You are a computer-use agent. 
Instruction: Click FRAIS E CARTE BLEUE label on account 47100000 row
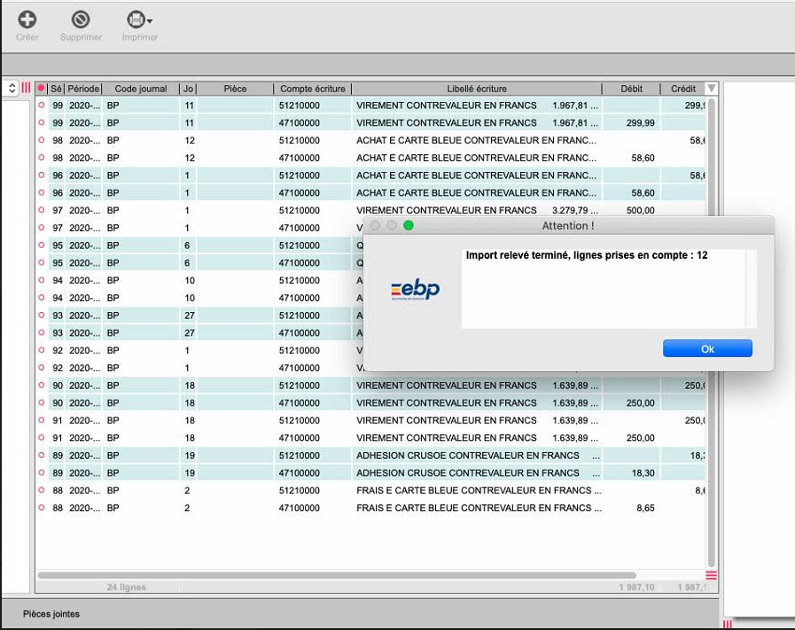tap(479, 508)
